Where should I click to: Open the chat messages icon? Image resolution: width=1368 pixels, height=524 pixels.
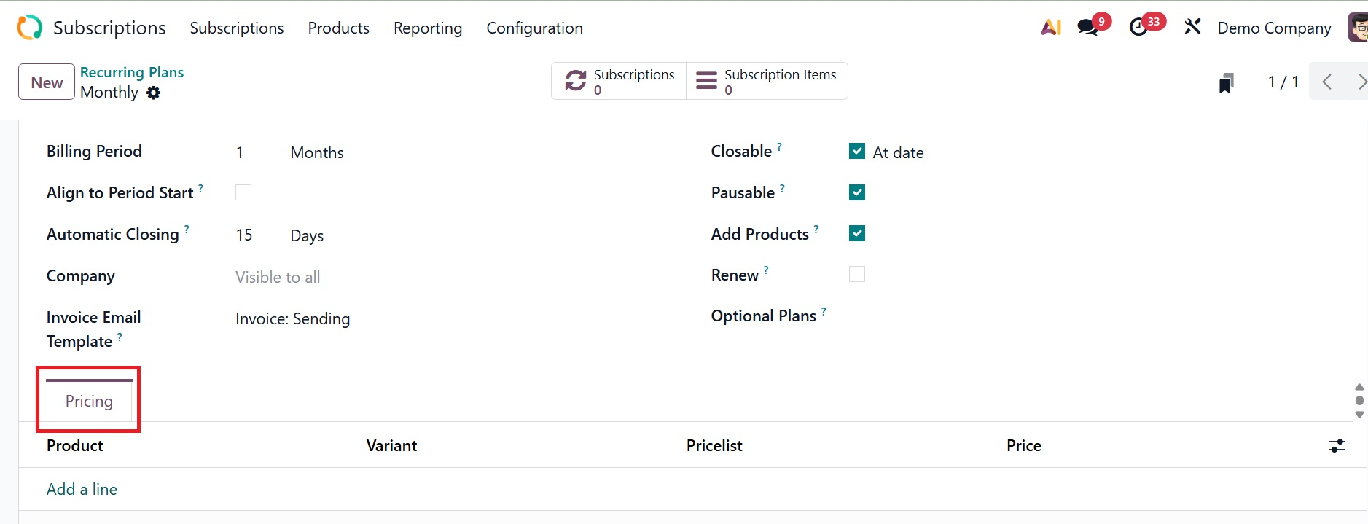click(1088, 28)
